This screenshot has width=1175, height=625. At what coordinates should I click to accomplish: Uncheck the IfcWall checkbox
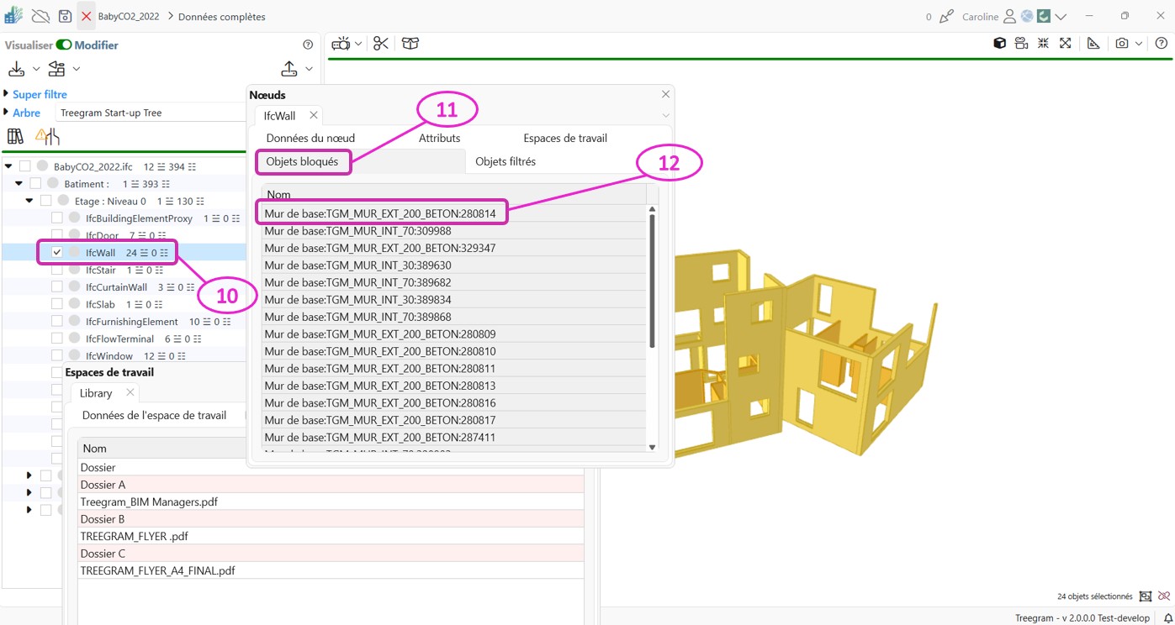coord(57,252)
